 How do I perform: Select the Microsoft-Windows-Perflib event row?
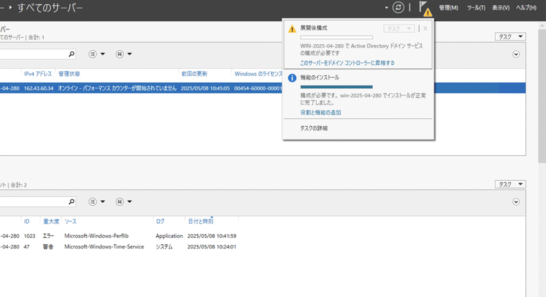coord(118,236)
